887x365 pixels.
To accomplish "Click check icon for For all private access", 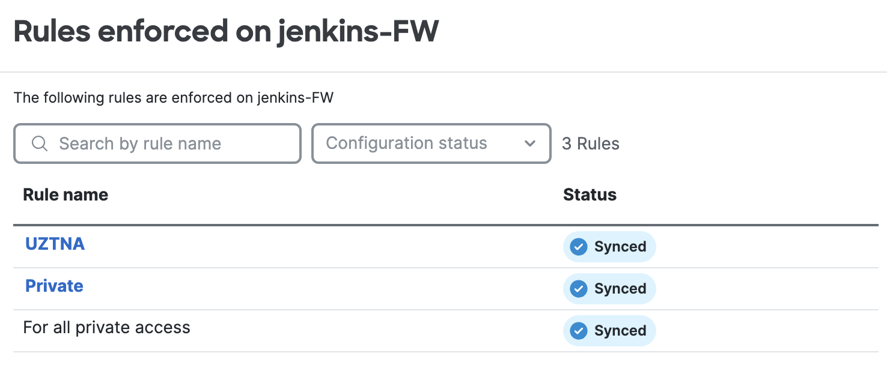I will (578, 331).
